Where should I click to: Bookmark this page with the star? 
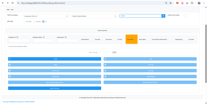coord(171,3)
